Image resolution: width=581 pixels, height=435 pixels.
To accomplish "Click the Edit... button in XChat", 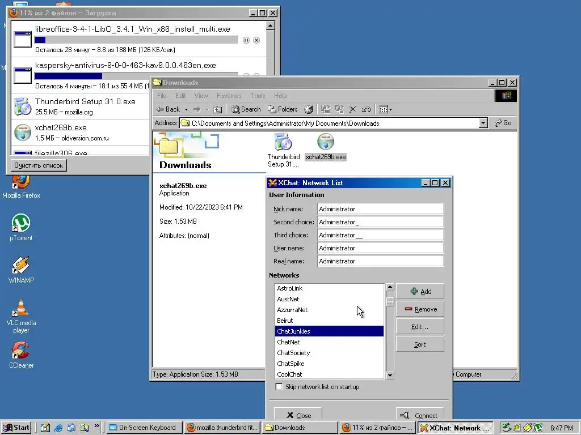I will coord(420,327).
